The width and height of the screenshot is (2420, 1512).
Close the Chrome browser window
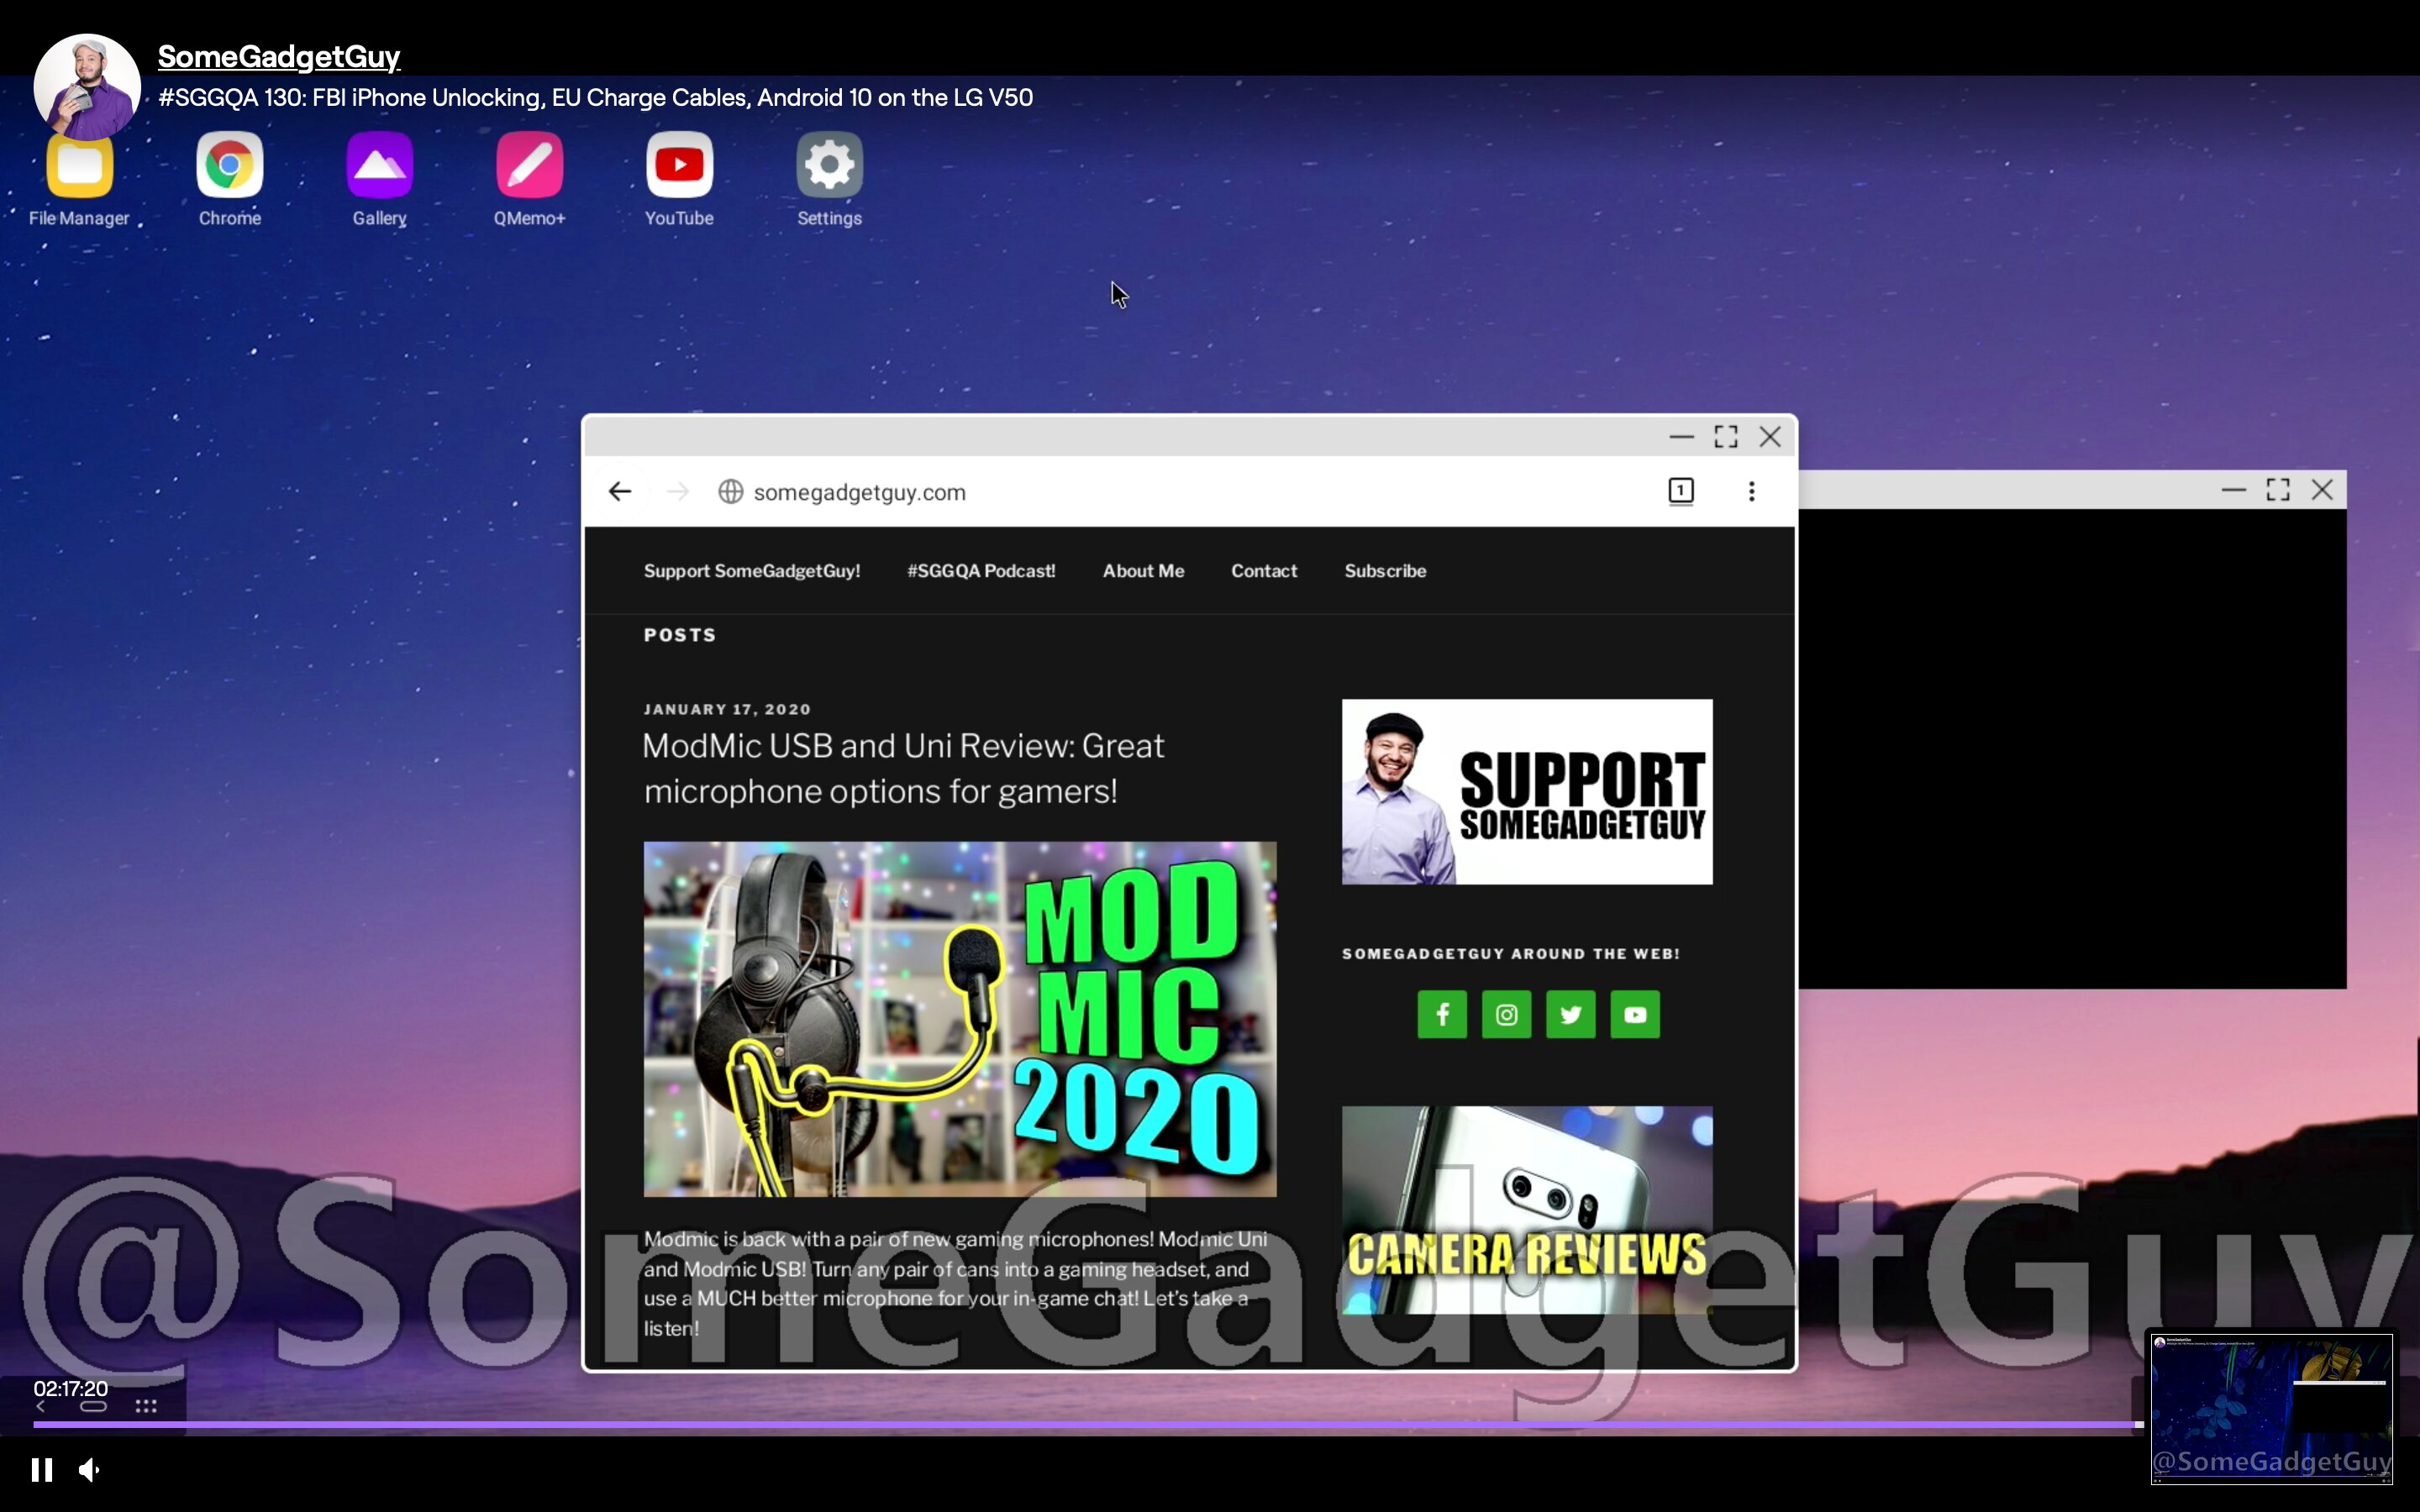click(1770, 437)
